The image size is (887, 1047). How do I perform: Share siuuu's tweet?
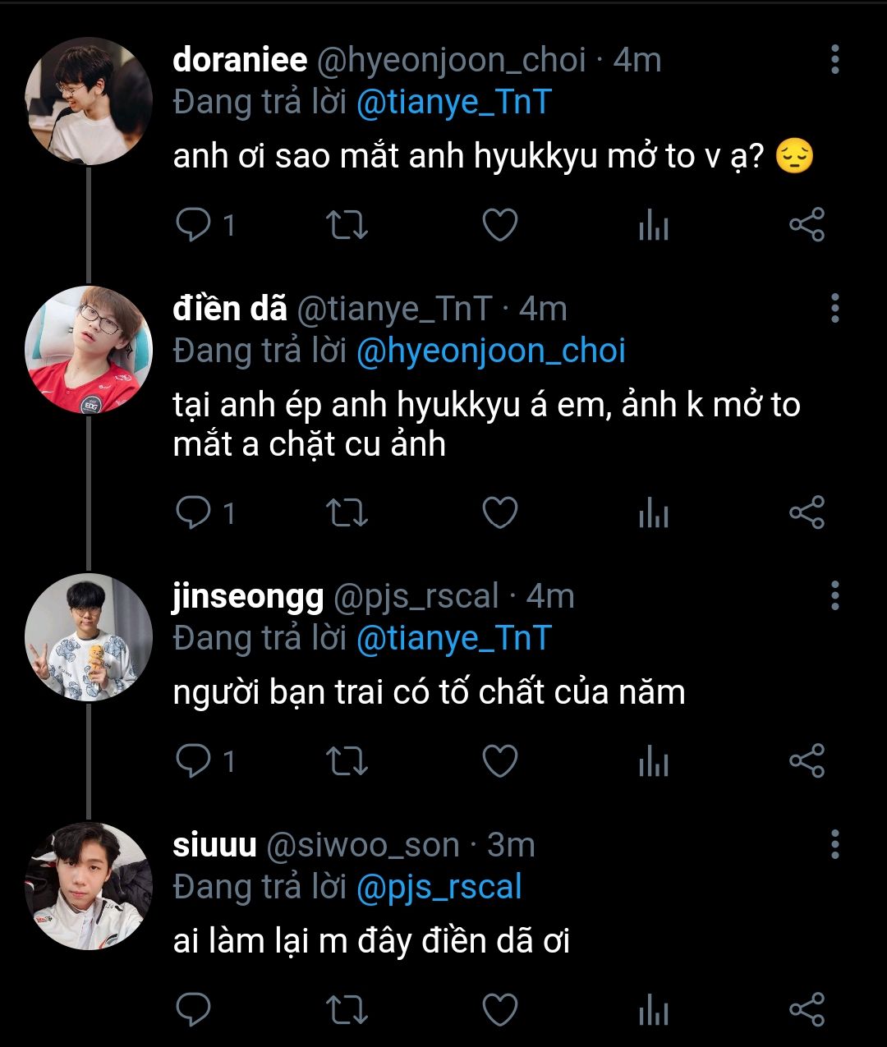pyautogui.click(x=807, y=1009)
